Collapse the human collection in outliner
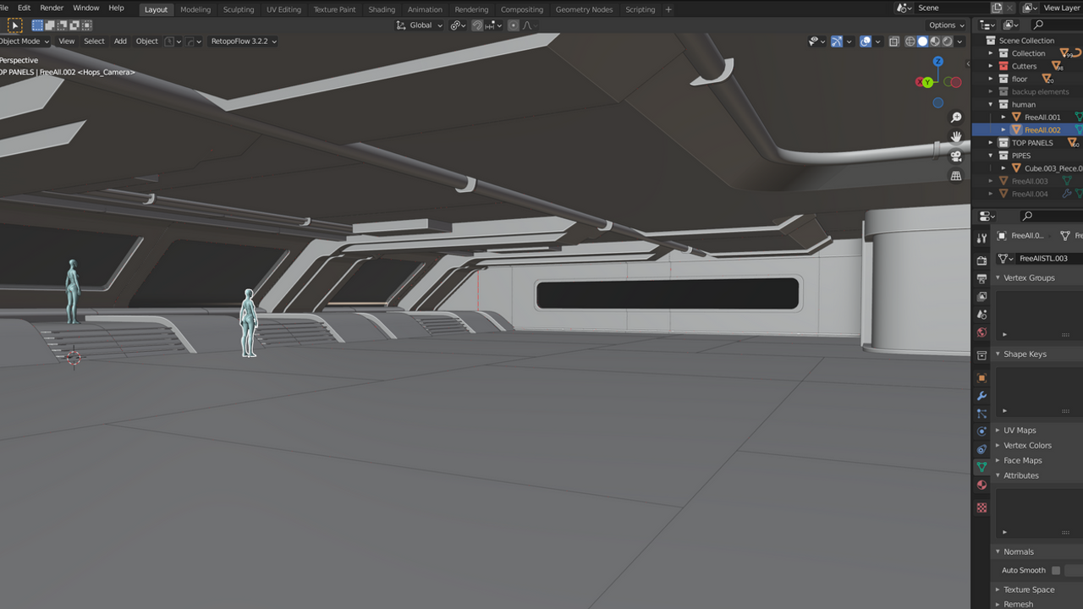Viewport: 1083px width, 609px height. point(991,105)
